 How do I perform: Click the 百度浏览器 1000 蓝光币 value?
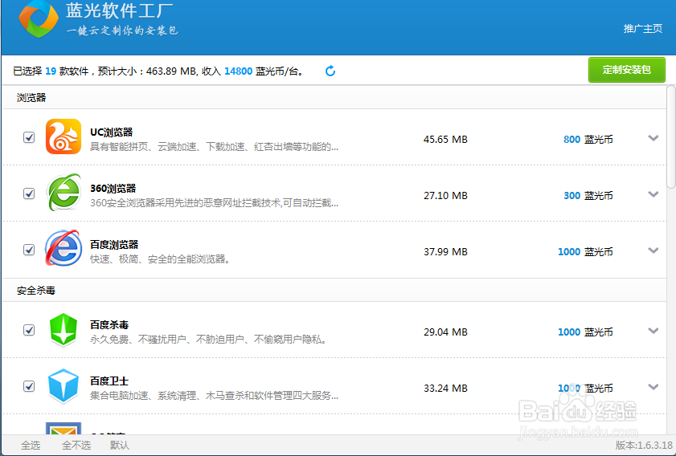(585, 252)
